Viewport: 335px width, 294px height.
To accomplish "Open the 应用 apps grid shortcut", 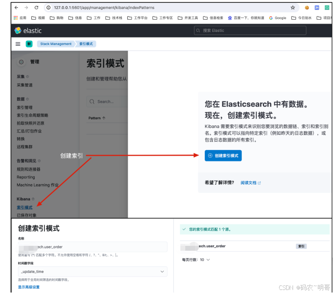I will [x=20, y=18].
